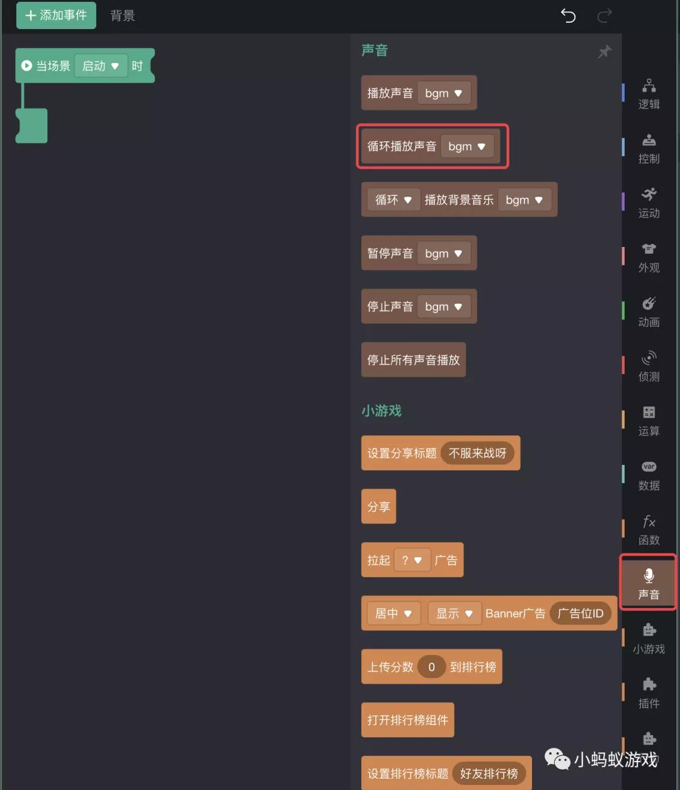Select the 侦测 (Detect) category icon
The height and width of the screenshot is (790, 680).
649,366
